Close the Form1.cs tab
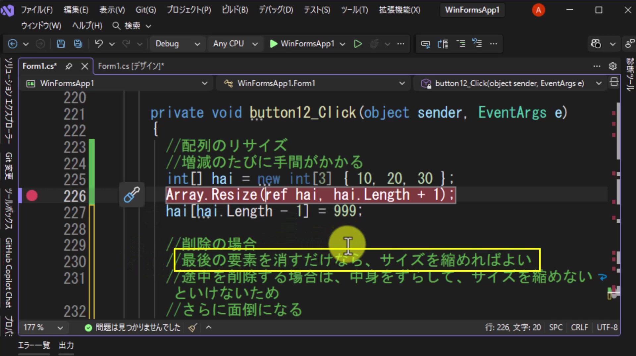Viewport: 636px width, 356px height. [85, 66]
